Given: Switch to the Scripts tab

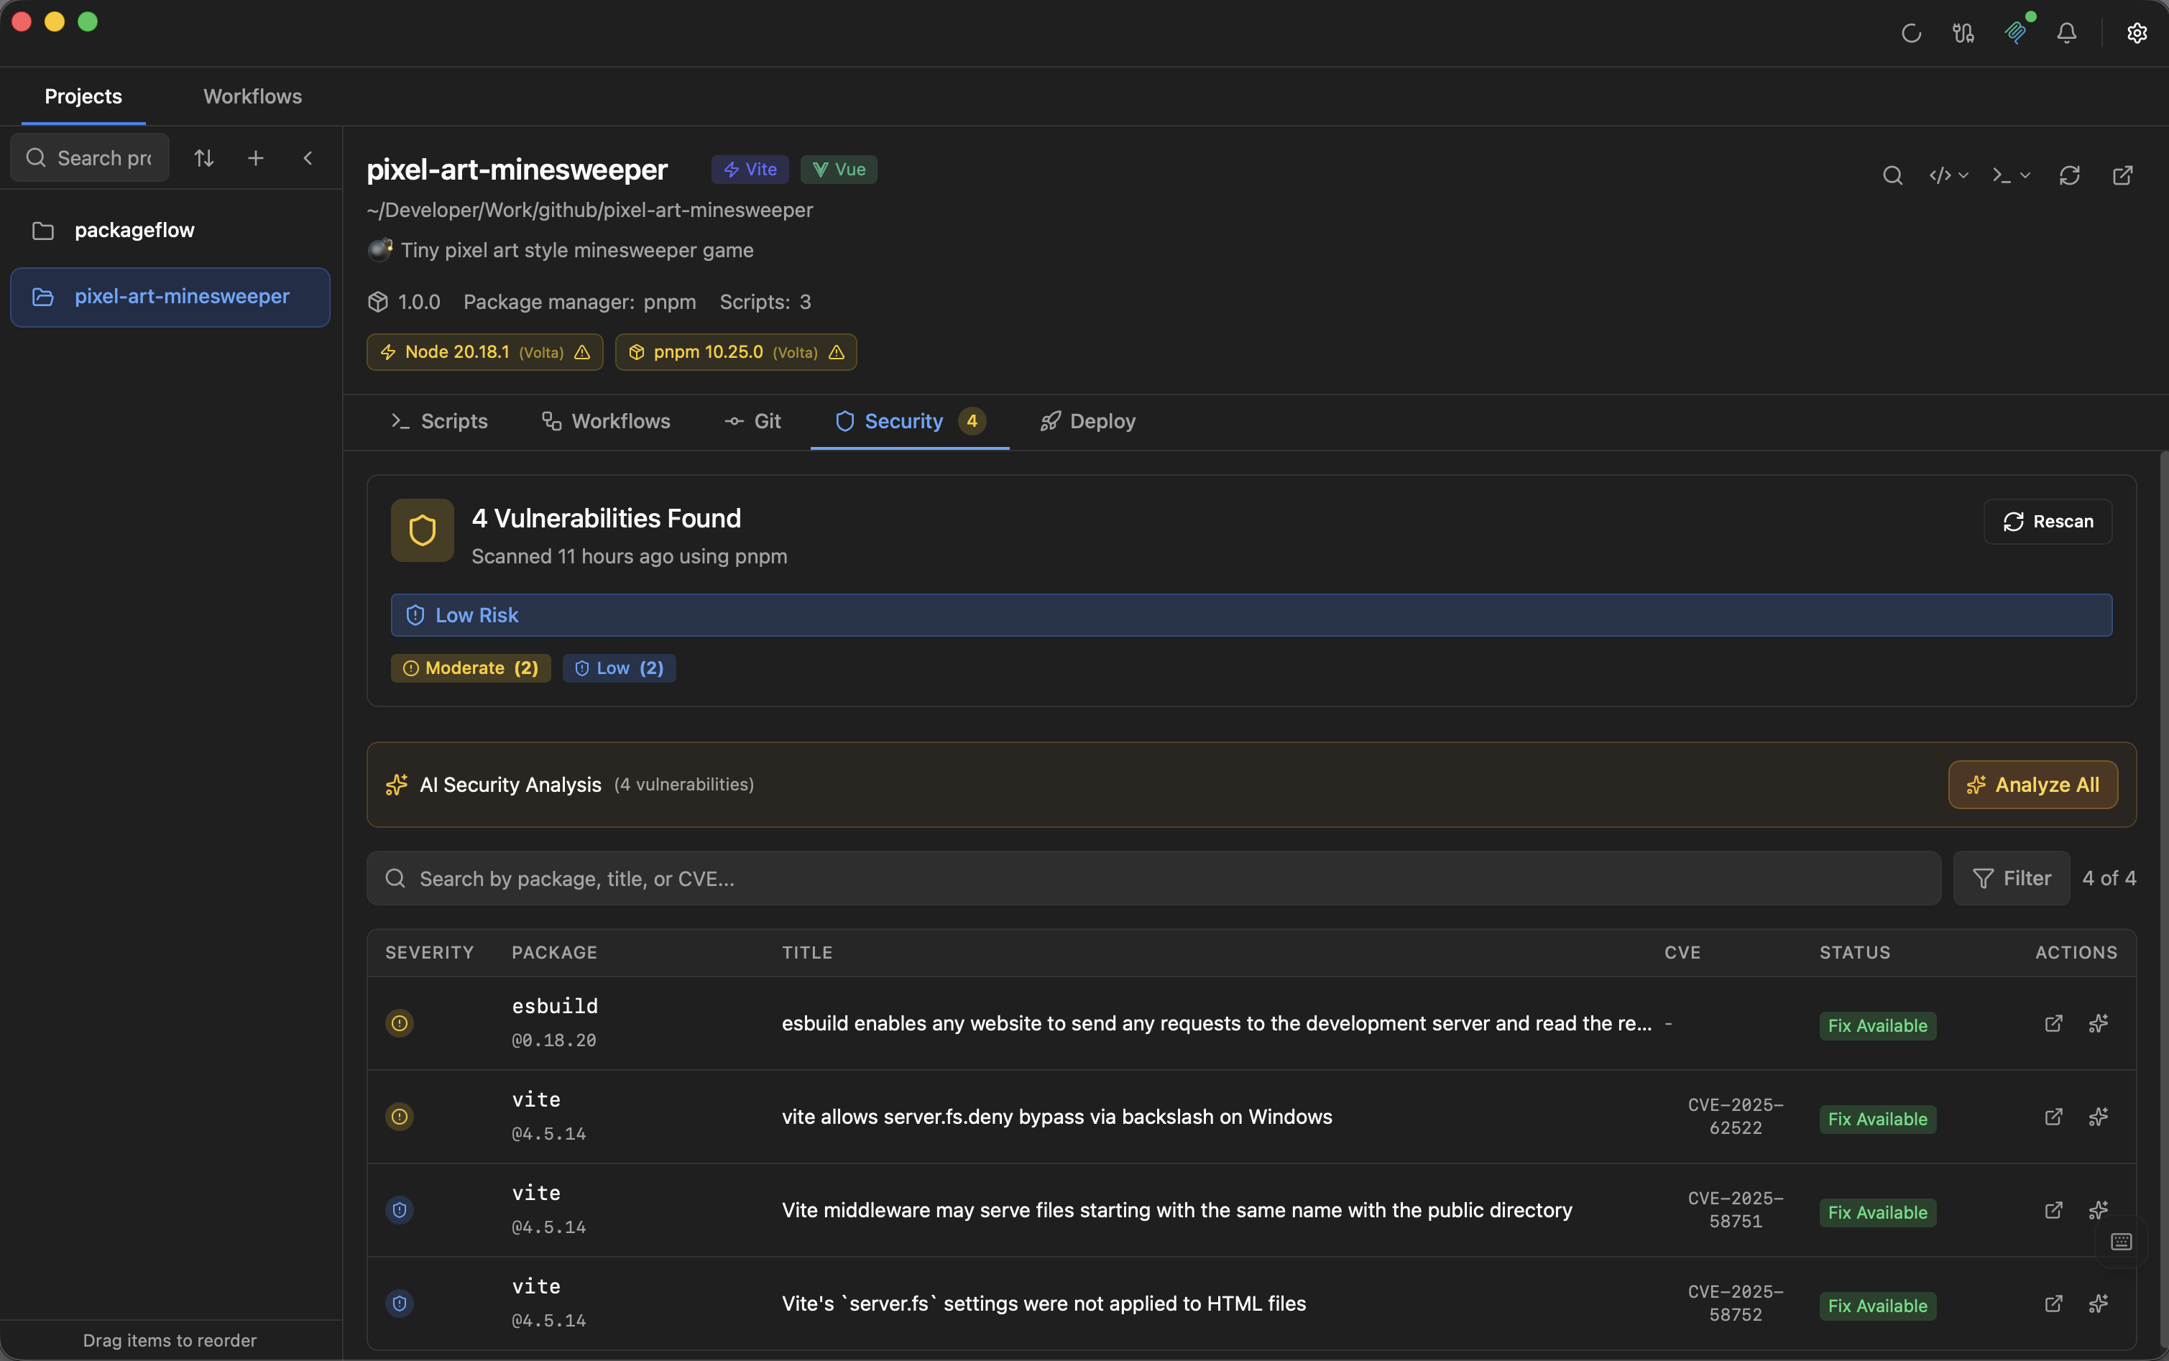Looking at the screenshot, I should coord(439,421).
